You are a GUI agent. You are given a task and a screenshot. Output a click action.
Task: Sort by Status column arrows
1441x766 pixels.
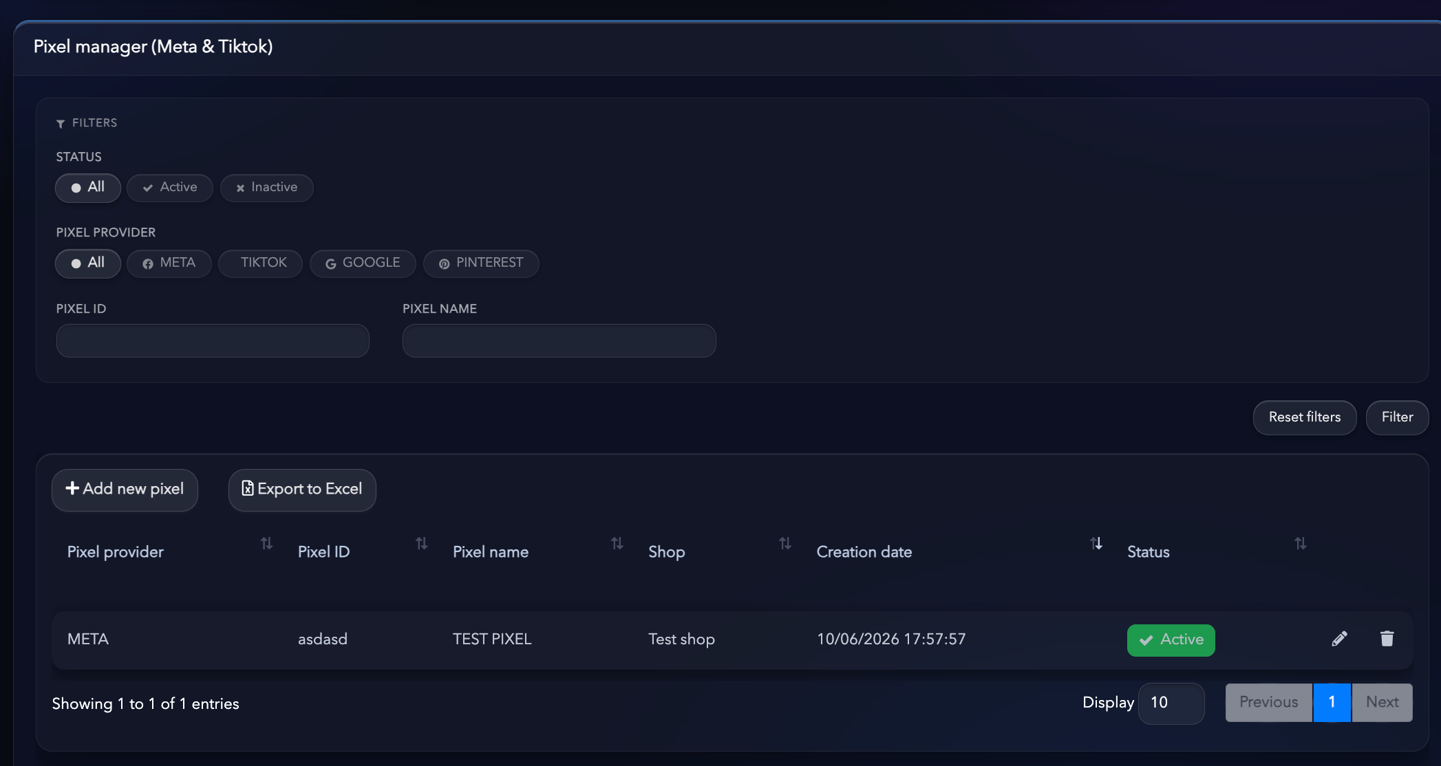click(1300, 544)
